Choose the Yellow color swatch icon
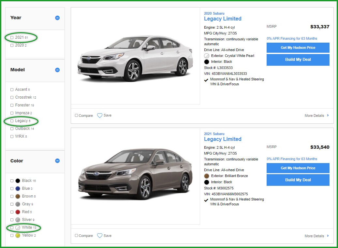This screenshot has height=248, width=338. click(x=18, y=235)
